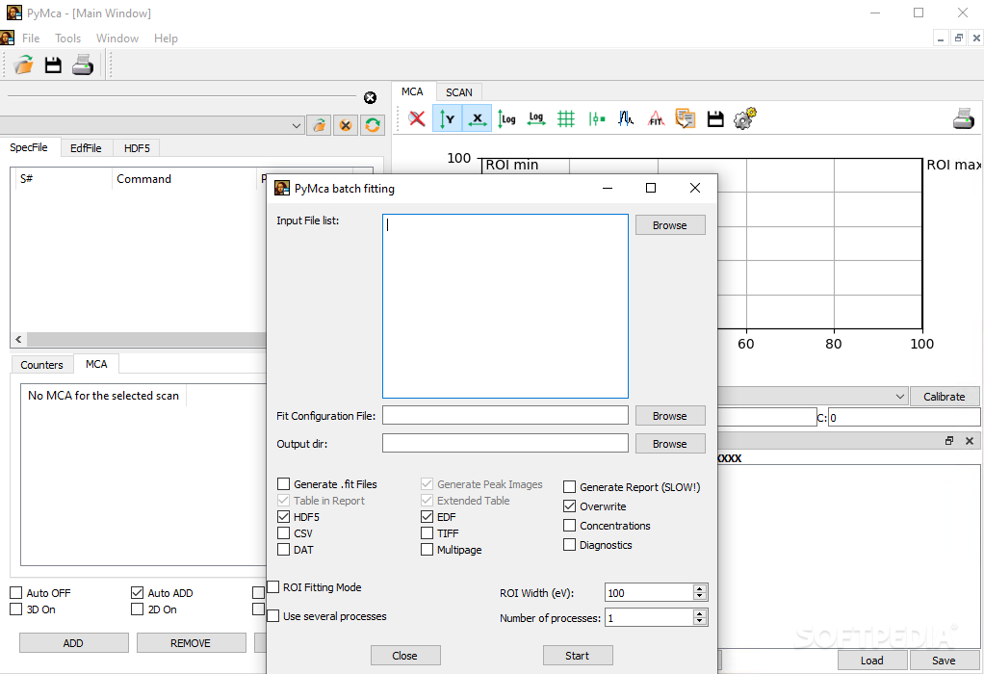Toggle X axis logarithmic scale icon

[536, 118]
